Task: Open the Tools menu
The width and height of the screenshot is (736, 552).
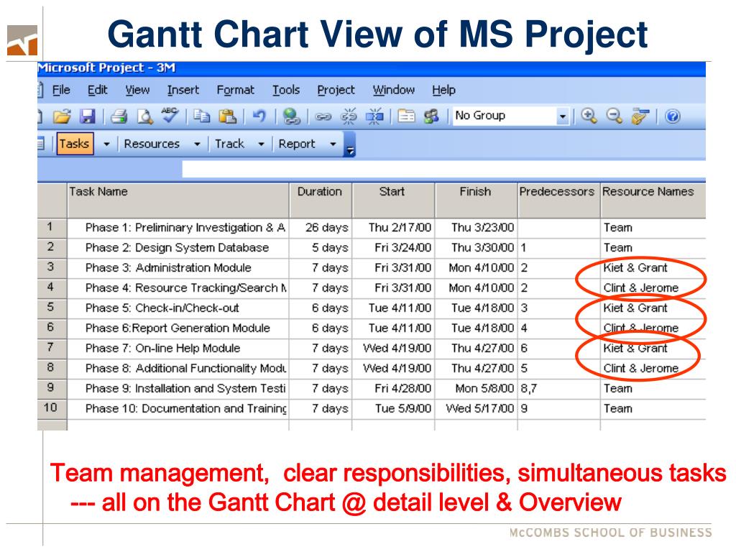Action: pyautogui.click(x=286, y=90)
